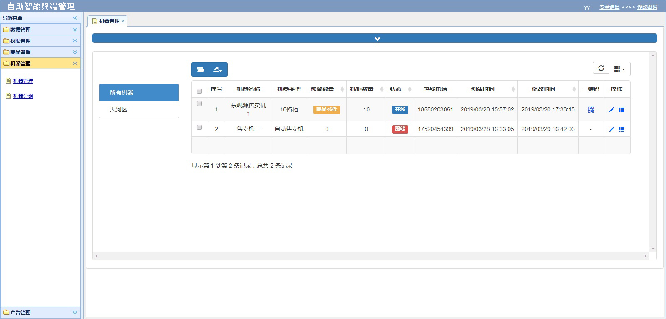Expand the 广告管理 menu section
Screen dimensions: 666x319
point(75,312)
